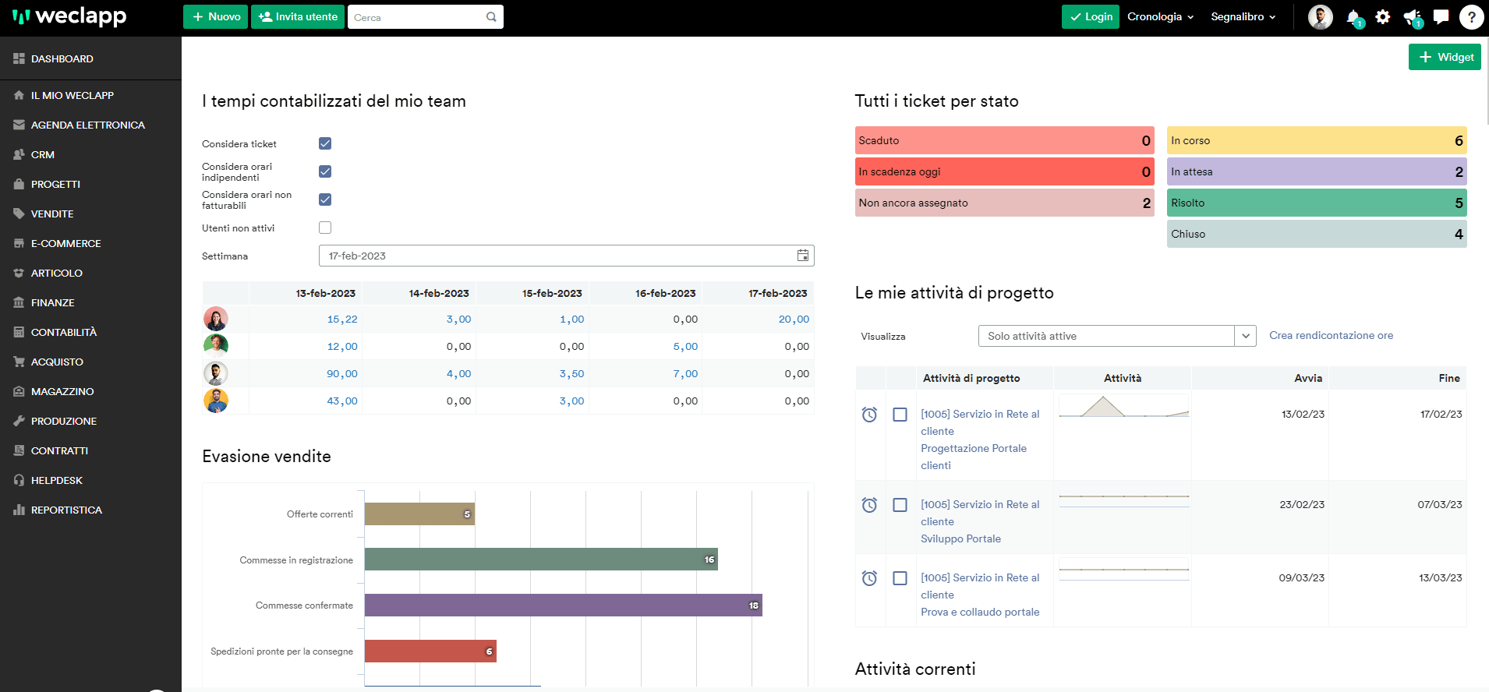
Task: Click the Offerte correnti chart bar
Action: [419, 514]
